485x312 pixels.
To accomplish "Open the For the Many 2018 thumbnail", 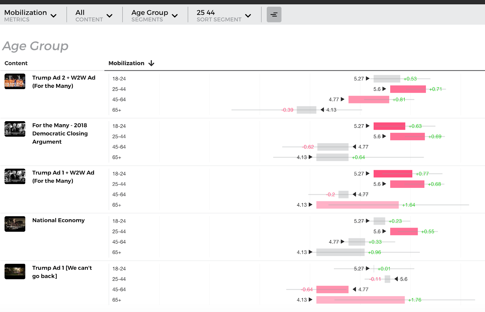I will (15, 129).
